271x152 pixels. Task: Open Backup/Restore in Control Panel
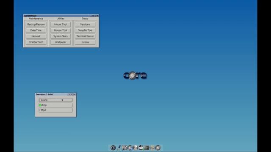click(x=36, y=24)
